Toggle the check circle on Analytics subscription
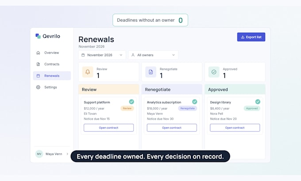Screen dimensions: 301x181 coord(195,102)
